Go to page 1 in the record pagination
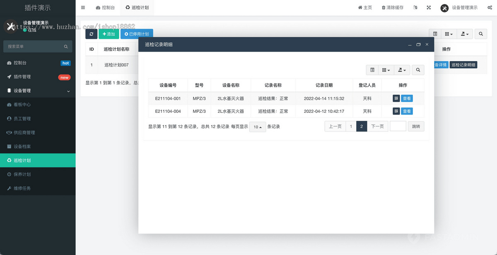The height and width of the screenshot is (255, 497). coord(351,126)
